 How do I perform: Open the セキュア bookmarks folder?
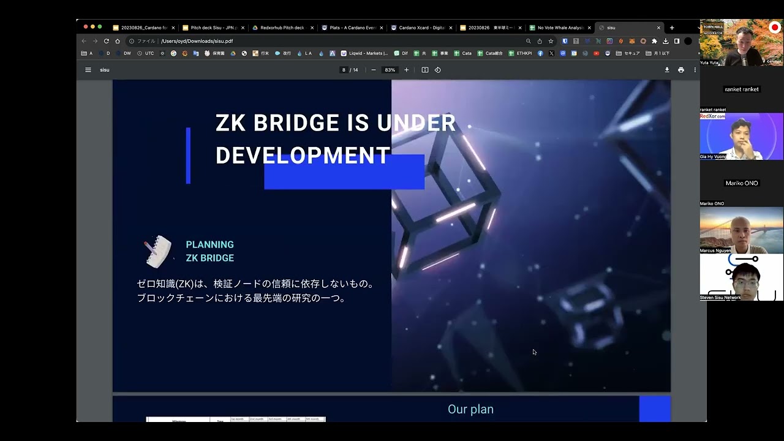(x=628, y=53)
